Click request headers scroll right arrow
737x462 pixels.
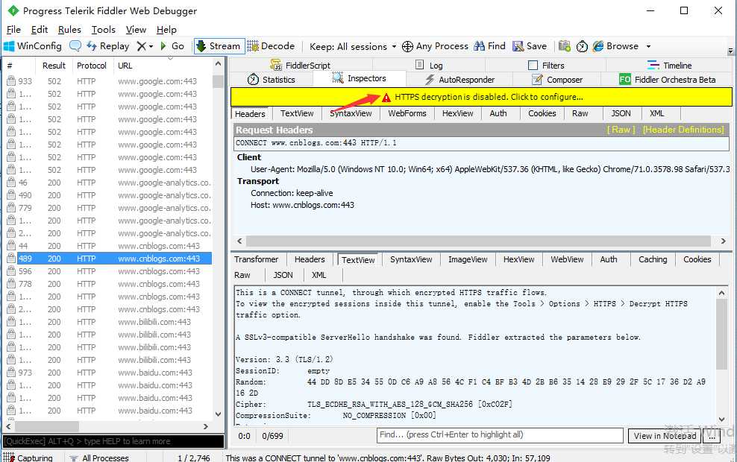point(723,241)
